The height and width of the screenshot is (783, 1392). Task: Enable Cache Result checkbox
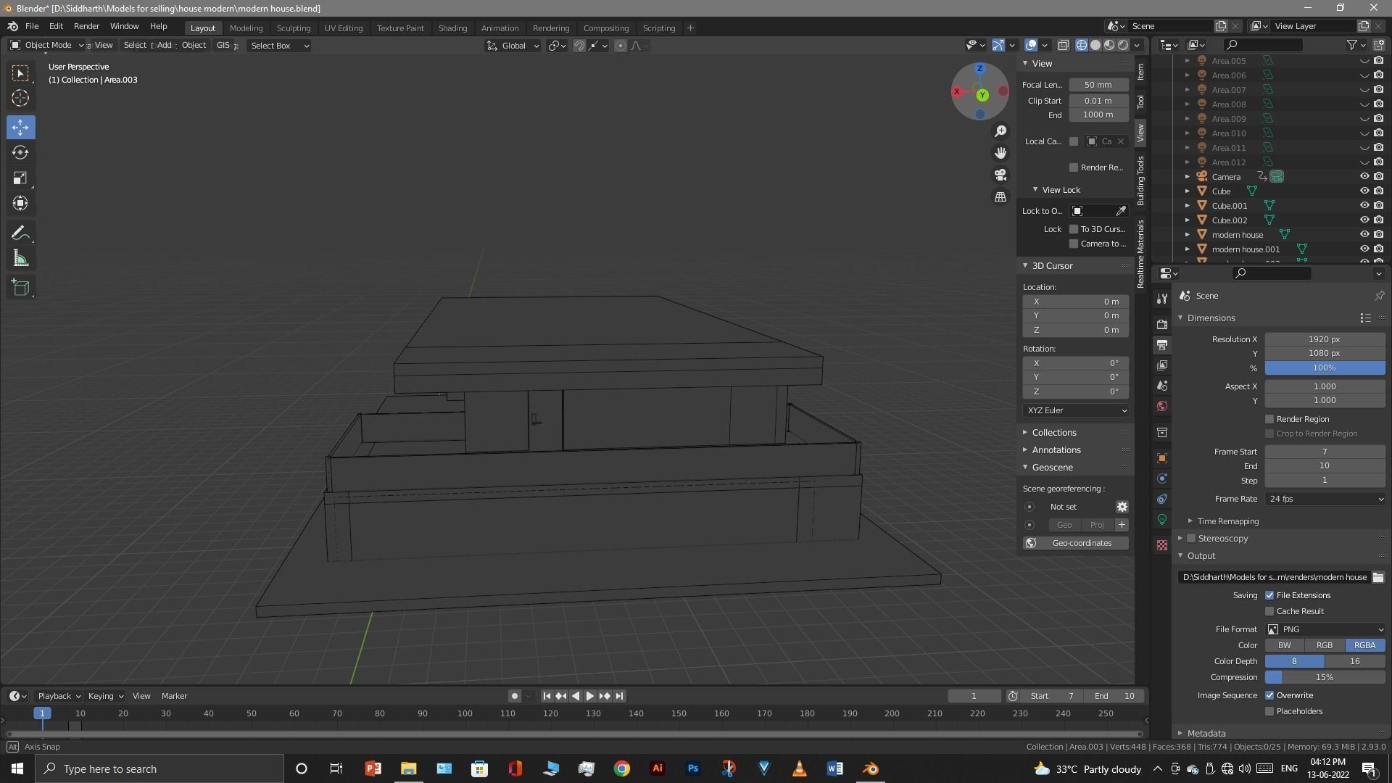click(x=1269, y=611)
